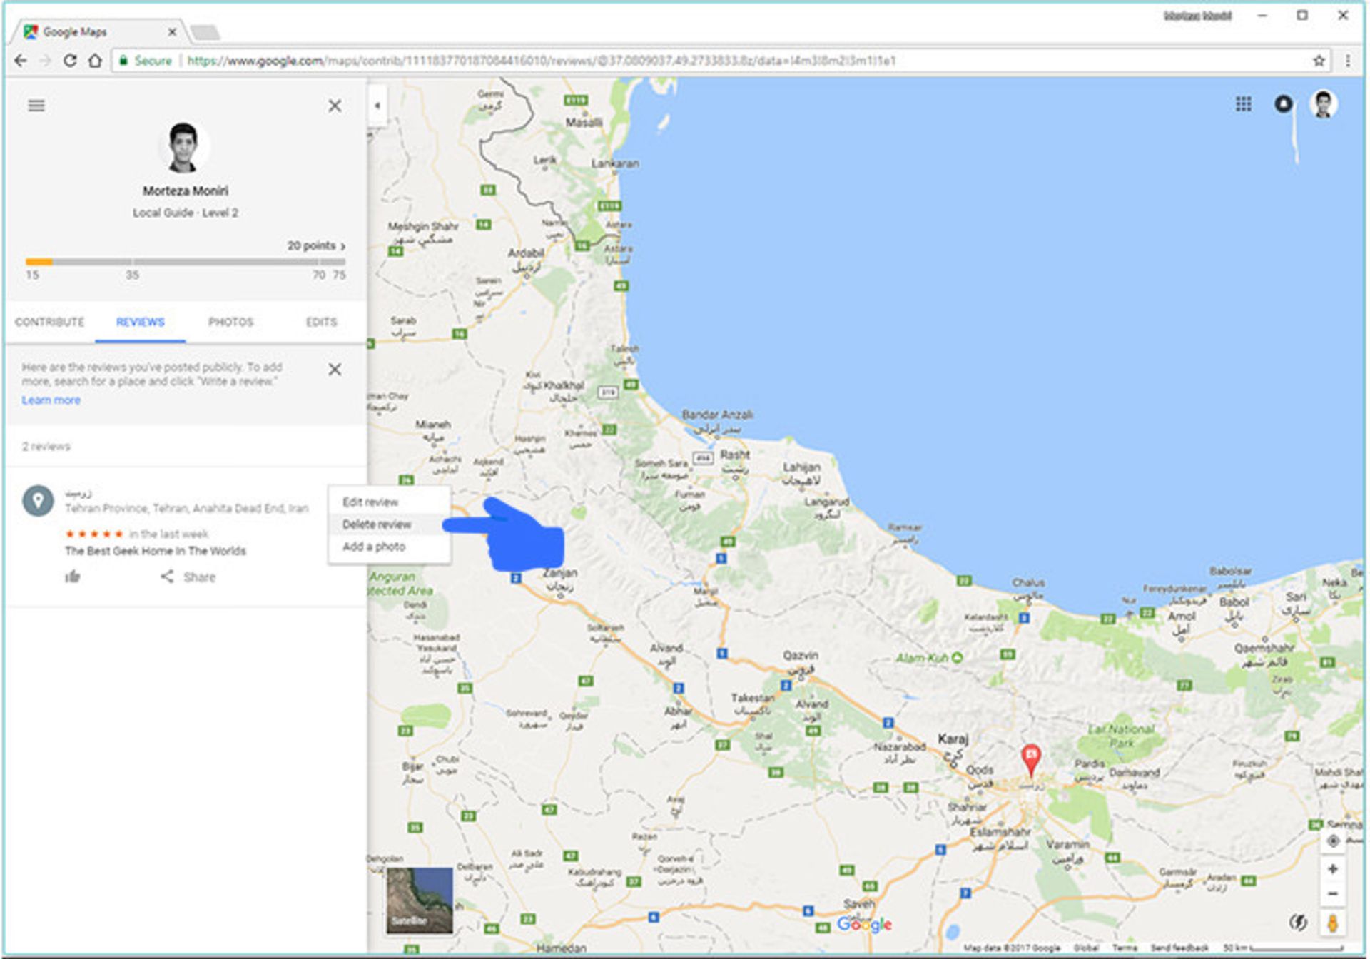Click the Global link at map bottom
Screen dimensions: 1370x959
(x=1086, y=948)
